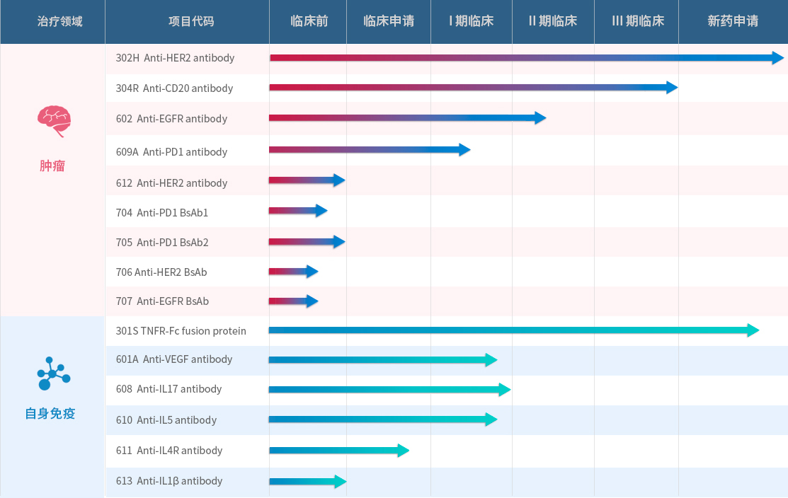Click the 601A Anti-VEGF progress arrow

(383, 360)
